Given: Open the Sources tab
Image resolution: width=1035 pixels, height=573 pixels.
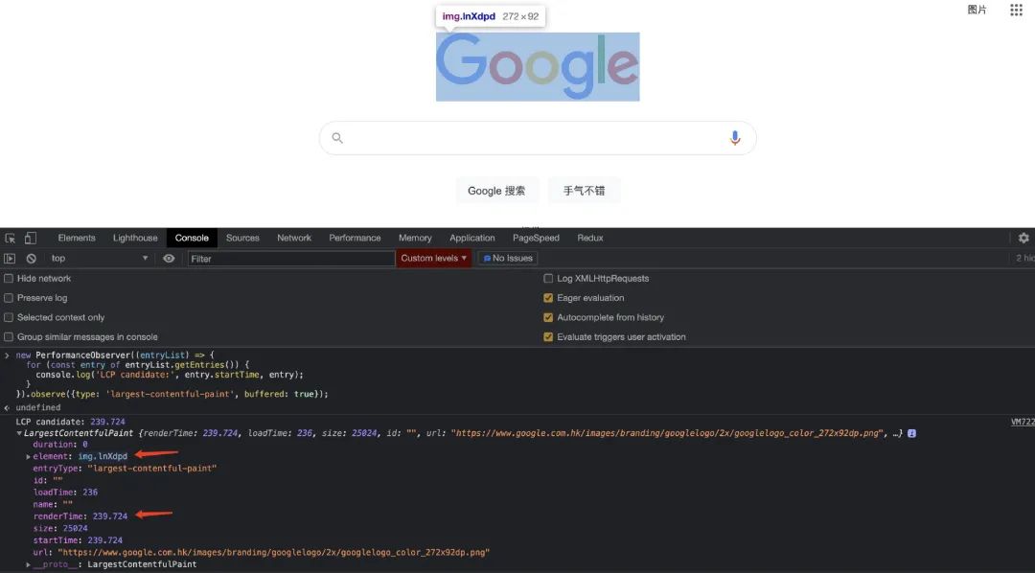Looking at the screenshot, I should 242,238.
